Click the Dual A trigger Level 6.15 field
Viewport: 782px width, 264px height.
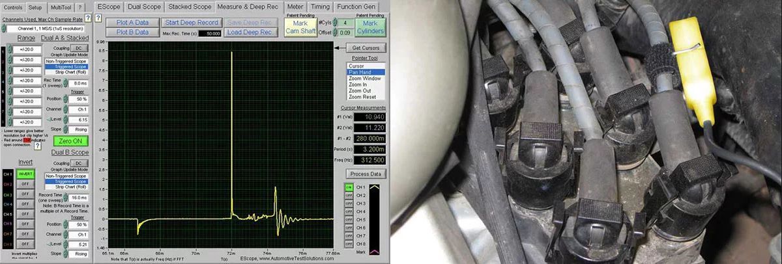[x=77, y=120]
